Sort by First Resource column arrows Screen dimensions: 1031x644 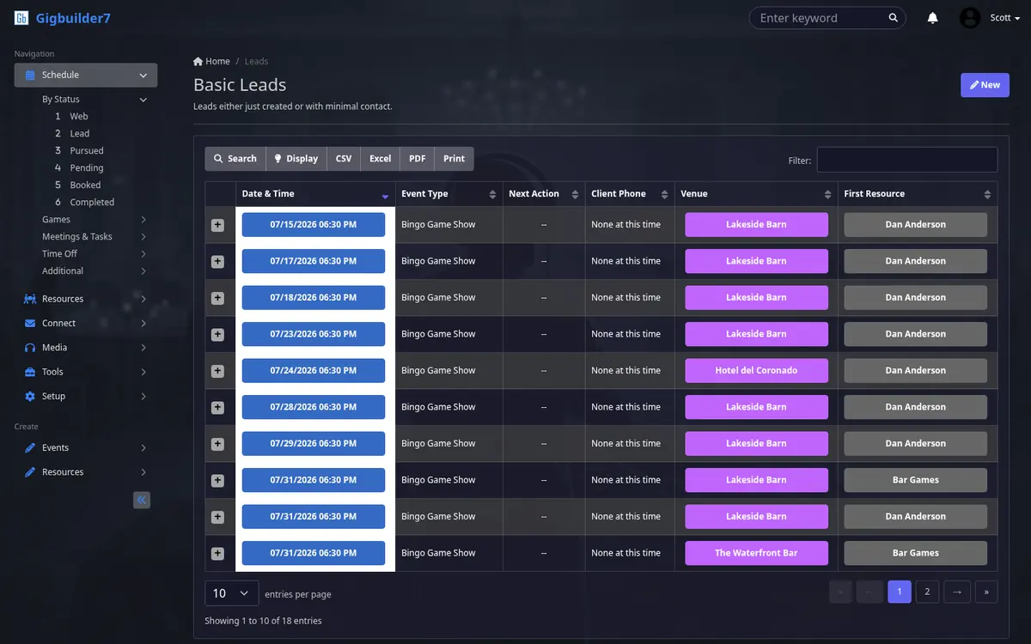tap(987, 194)
